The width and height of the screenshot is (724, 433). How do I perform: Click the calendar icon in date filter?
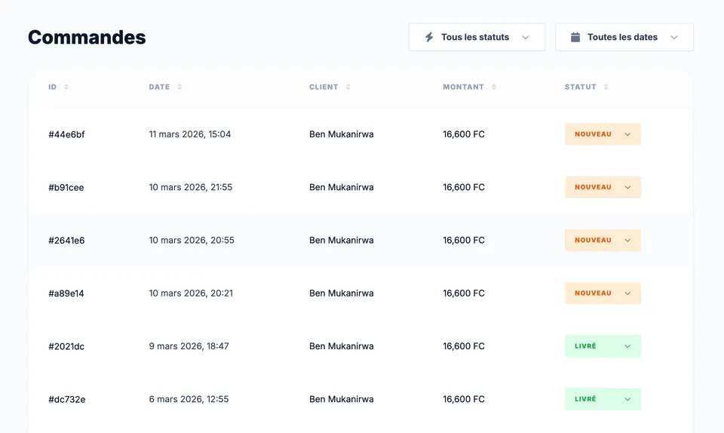tap(575, 37)
